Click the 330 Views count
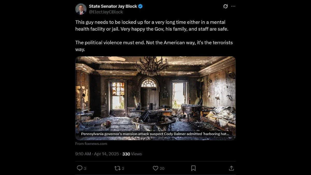The width and height of the screenshot is (311, 175). pyautogui.click(x=132, y=154)
